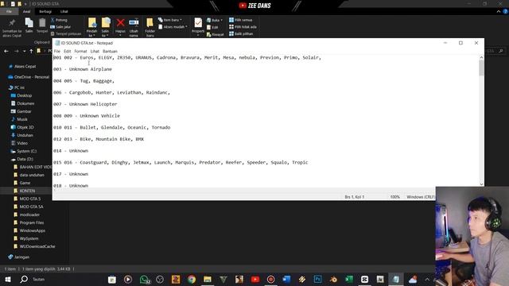Click Tempel pintasan in the ribbon
Image resolution: width=509 pixels, height=286 pixels.
[66, 33]
